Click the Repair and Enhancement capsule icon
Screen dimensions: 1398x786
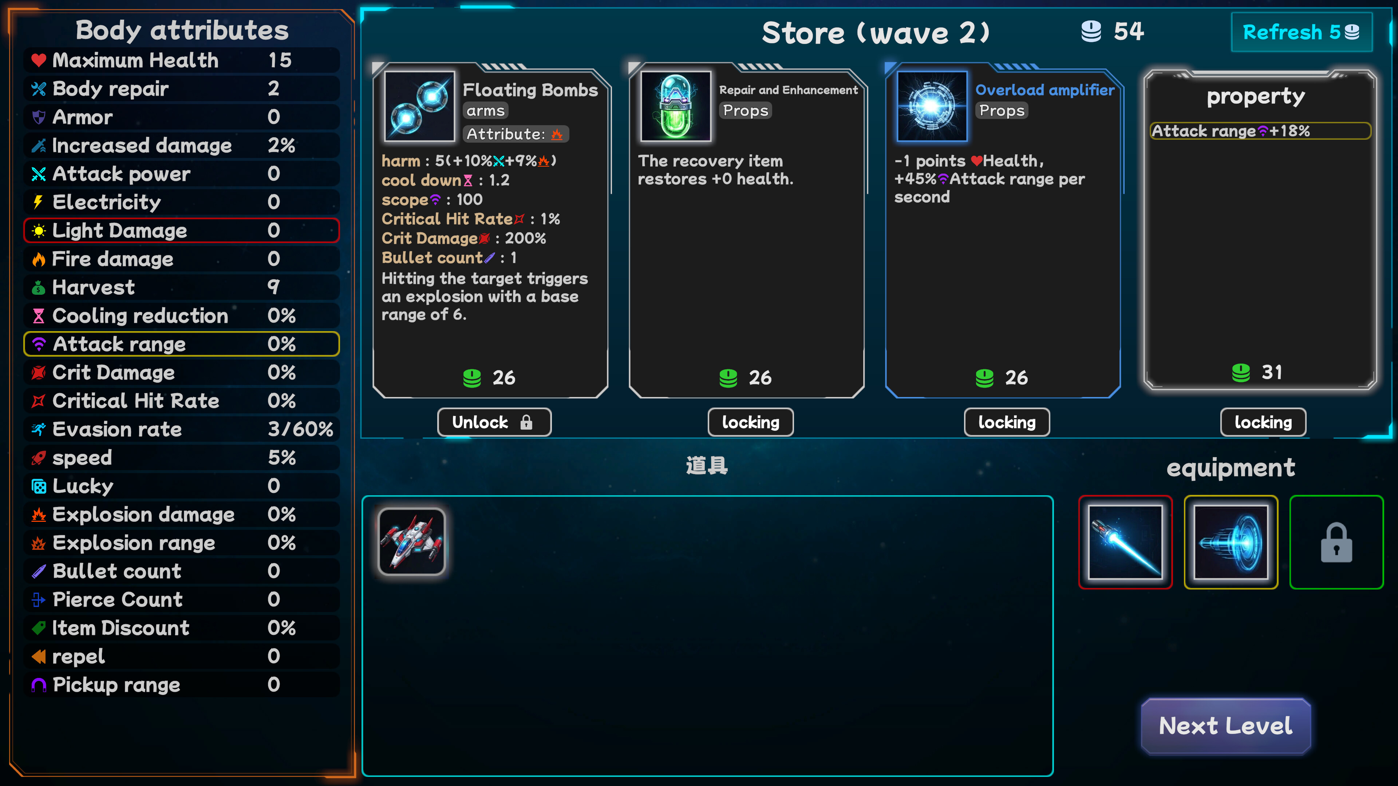675,106
